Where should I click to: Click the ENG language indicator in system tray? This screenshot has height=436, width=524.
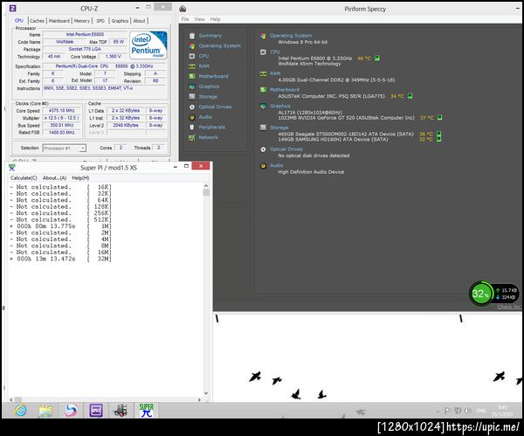tap(481, 411)
